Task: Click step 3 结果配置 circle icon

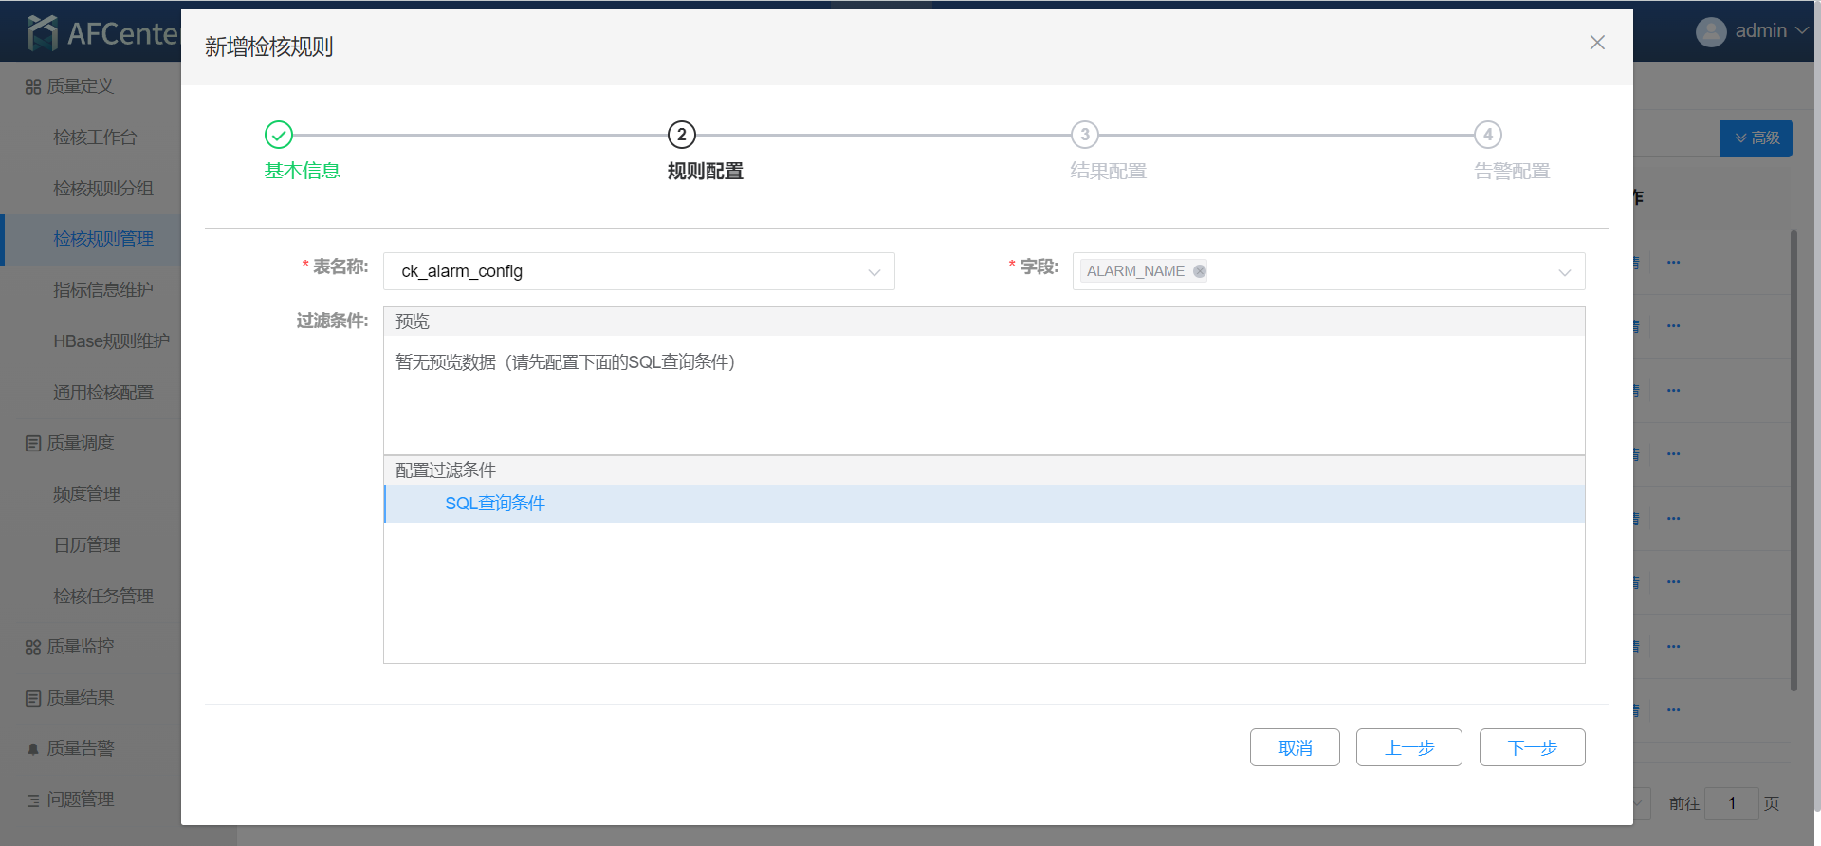Action: tap(1085, 136)
